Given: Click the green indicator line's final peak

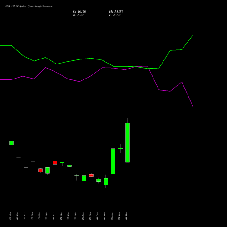Looking at the screenshot, I should pos(193,35).
